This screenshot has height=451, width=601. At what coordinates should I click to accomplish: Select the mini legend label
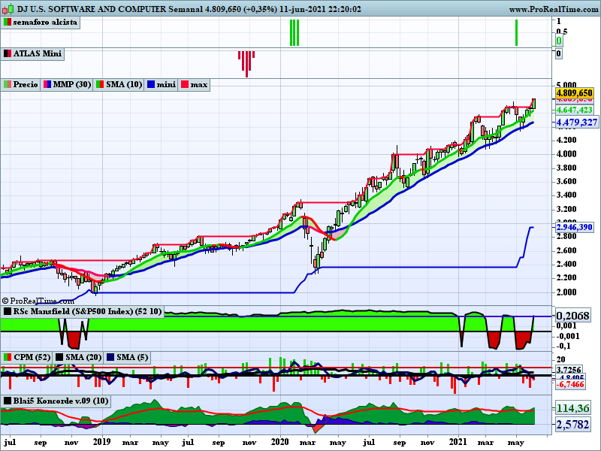pyautogui.click(x=166, y=84)
